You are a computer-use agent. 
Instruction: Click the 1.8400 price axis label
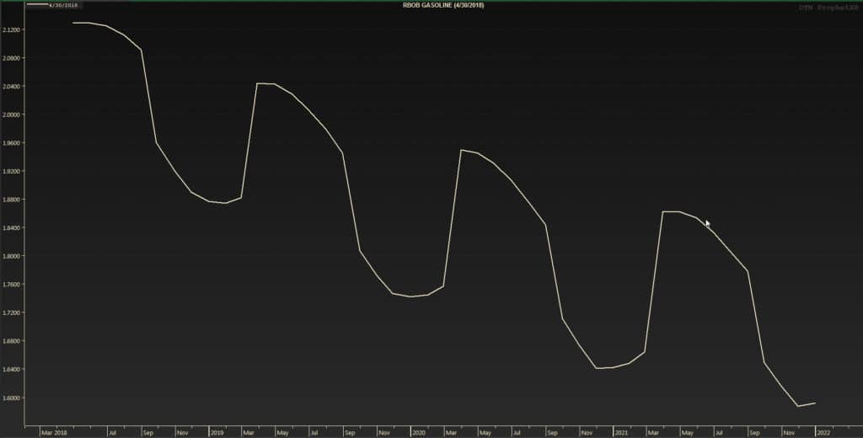click(10, 227)
